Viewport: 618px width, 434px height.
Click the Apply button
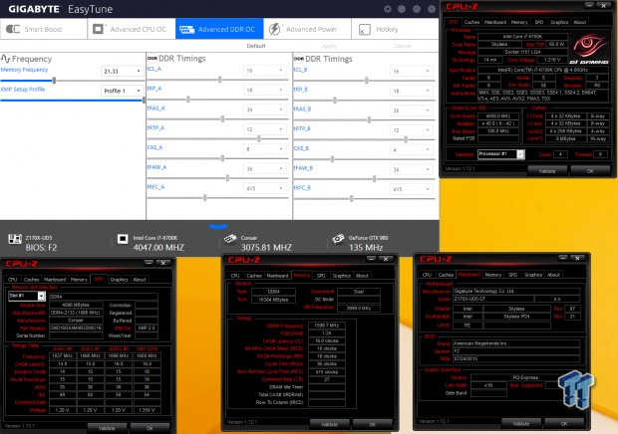point(329,46)
